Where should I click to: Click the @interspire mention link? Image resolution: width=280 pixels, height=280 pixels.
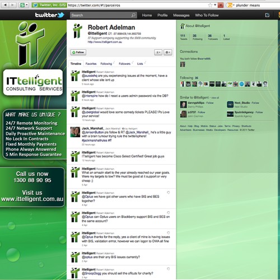click(x=90, y=96)
